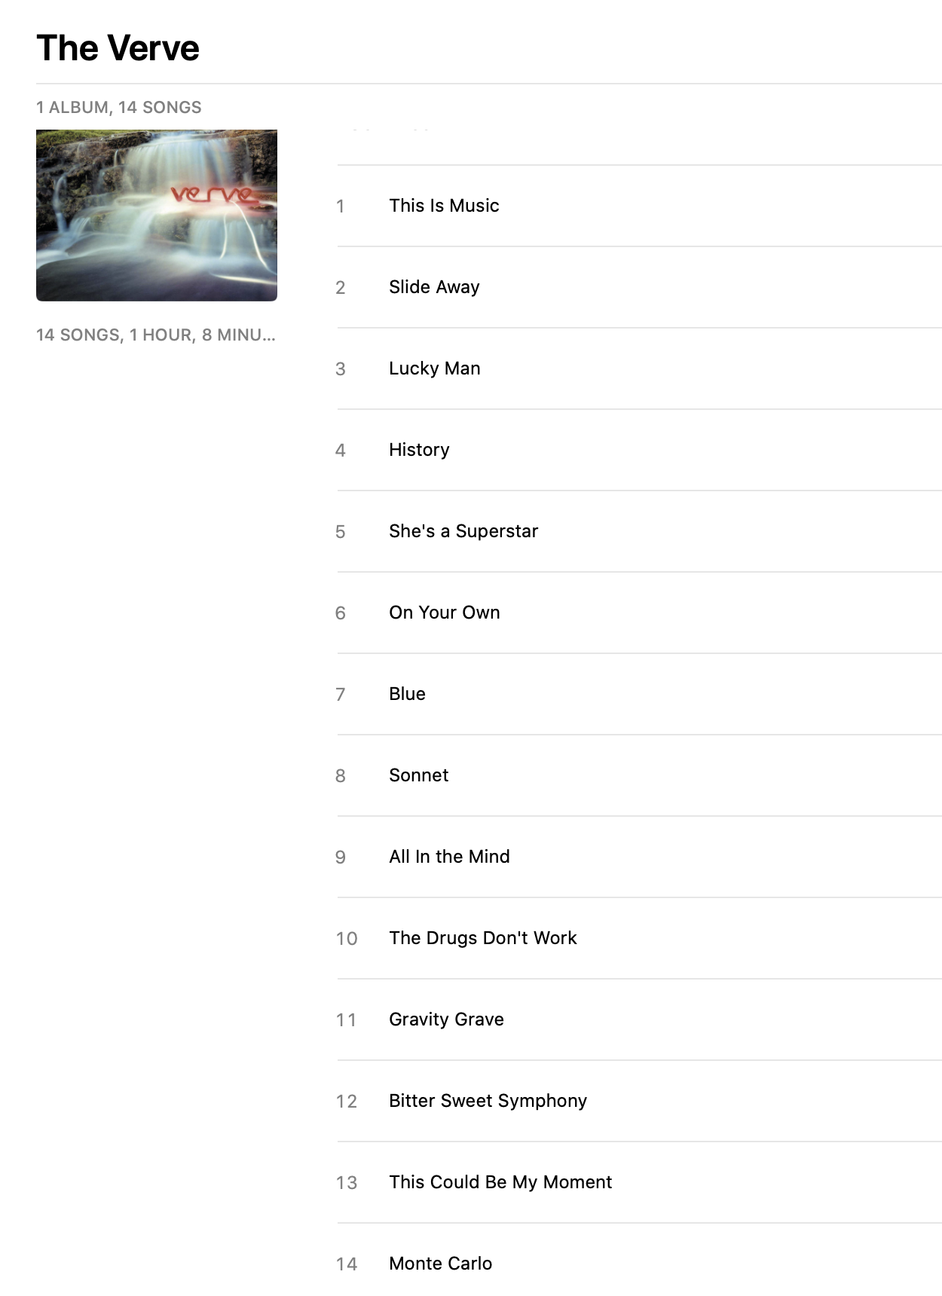Click The Verve artist heading
The height and width of the screenshot is (1296, 942).
tap(118, 48)
